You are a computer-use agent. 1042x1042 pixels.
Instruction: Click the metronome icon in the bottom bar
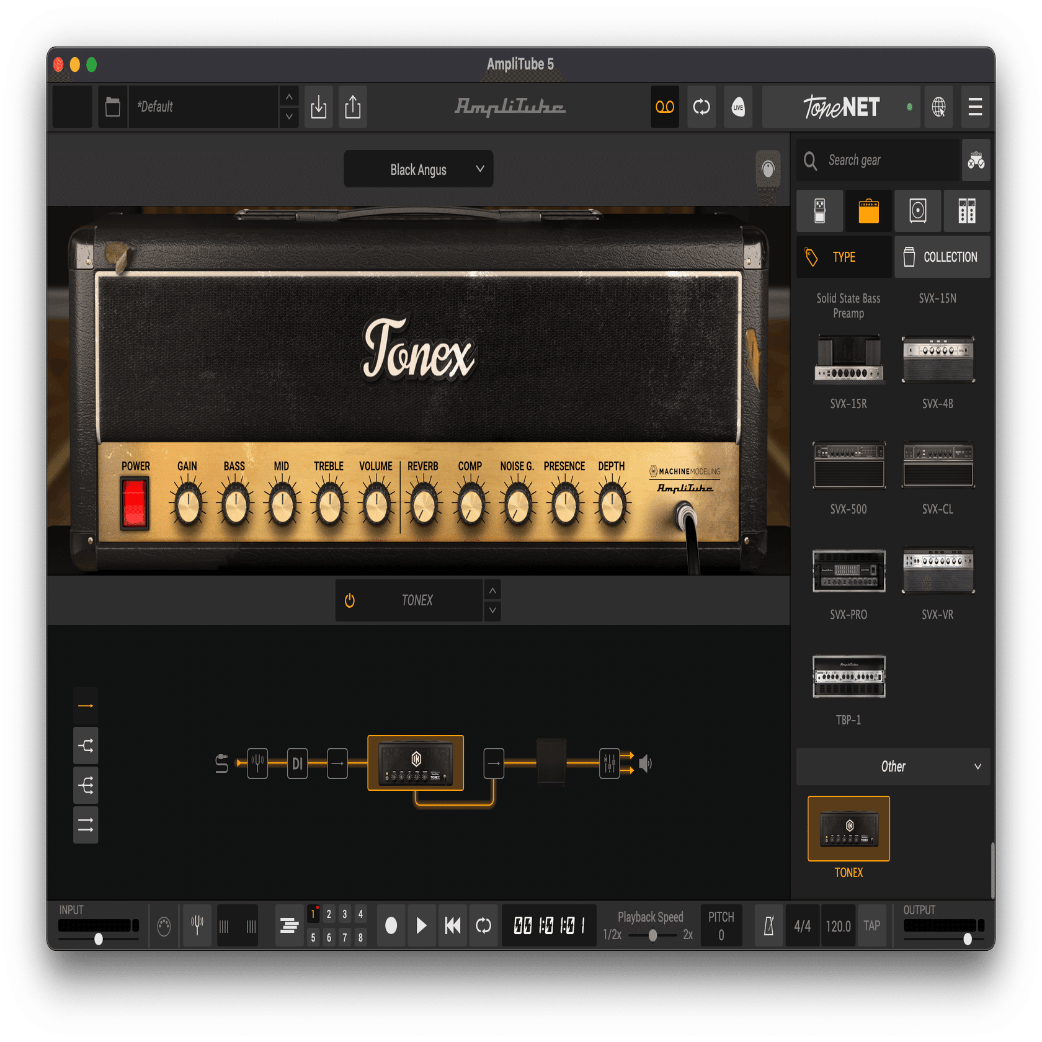tap(768, 925)
